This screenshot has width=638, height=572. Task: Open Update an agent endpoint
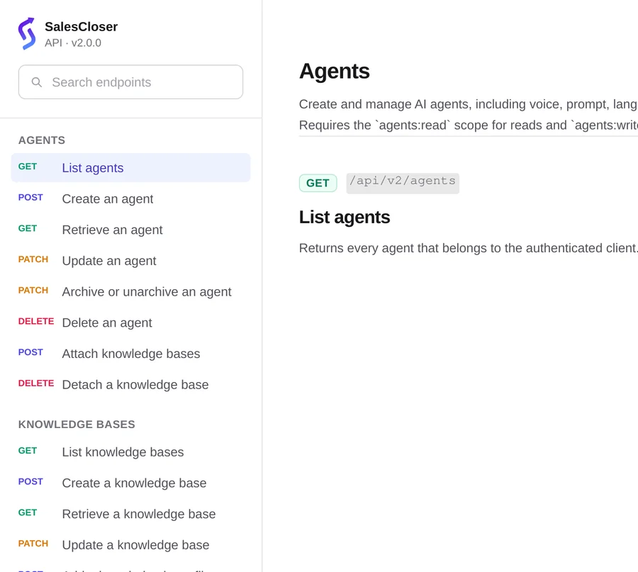pyautogui.click(x=130, y=260)
